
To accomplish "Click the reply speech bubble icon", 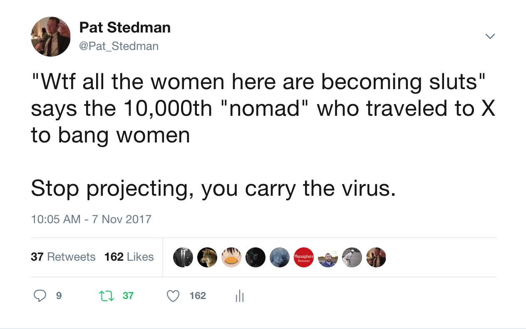I will [40, 296].
